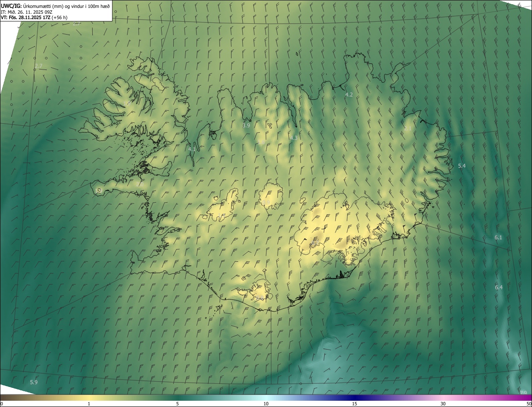The image size is (532, 407).
Task: Click the "50" tick on the color scale
Action: [529, 404]
